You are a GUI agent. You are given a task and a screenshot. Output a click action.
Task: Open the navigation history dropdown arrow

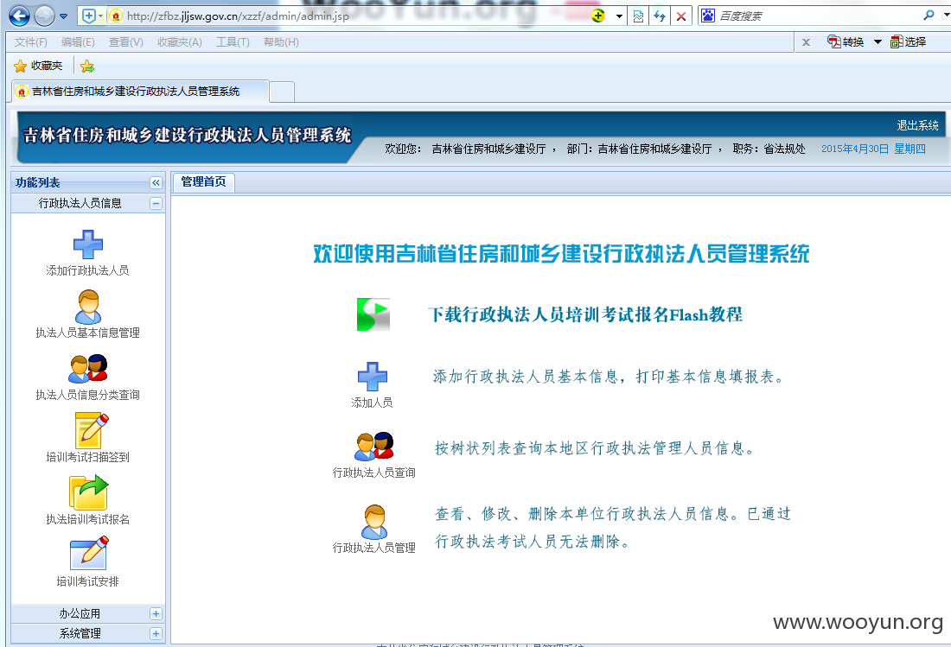point(64,16)
